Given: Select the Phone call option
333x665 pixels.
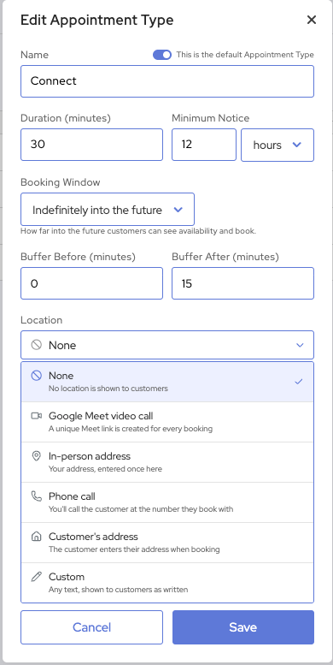Looking at the screenshot, I should 167,502.
